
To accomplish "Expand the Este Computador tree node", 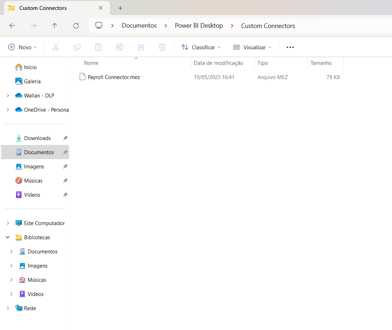I will tap(8, 223).
